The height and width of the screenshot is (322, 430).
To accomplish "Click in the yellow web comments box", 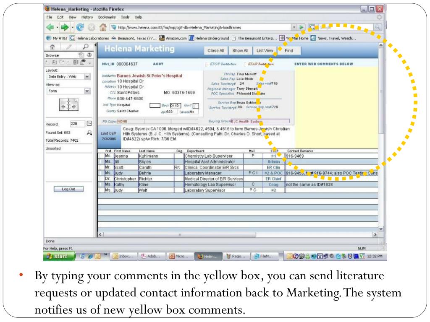I will click(336, 108).
